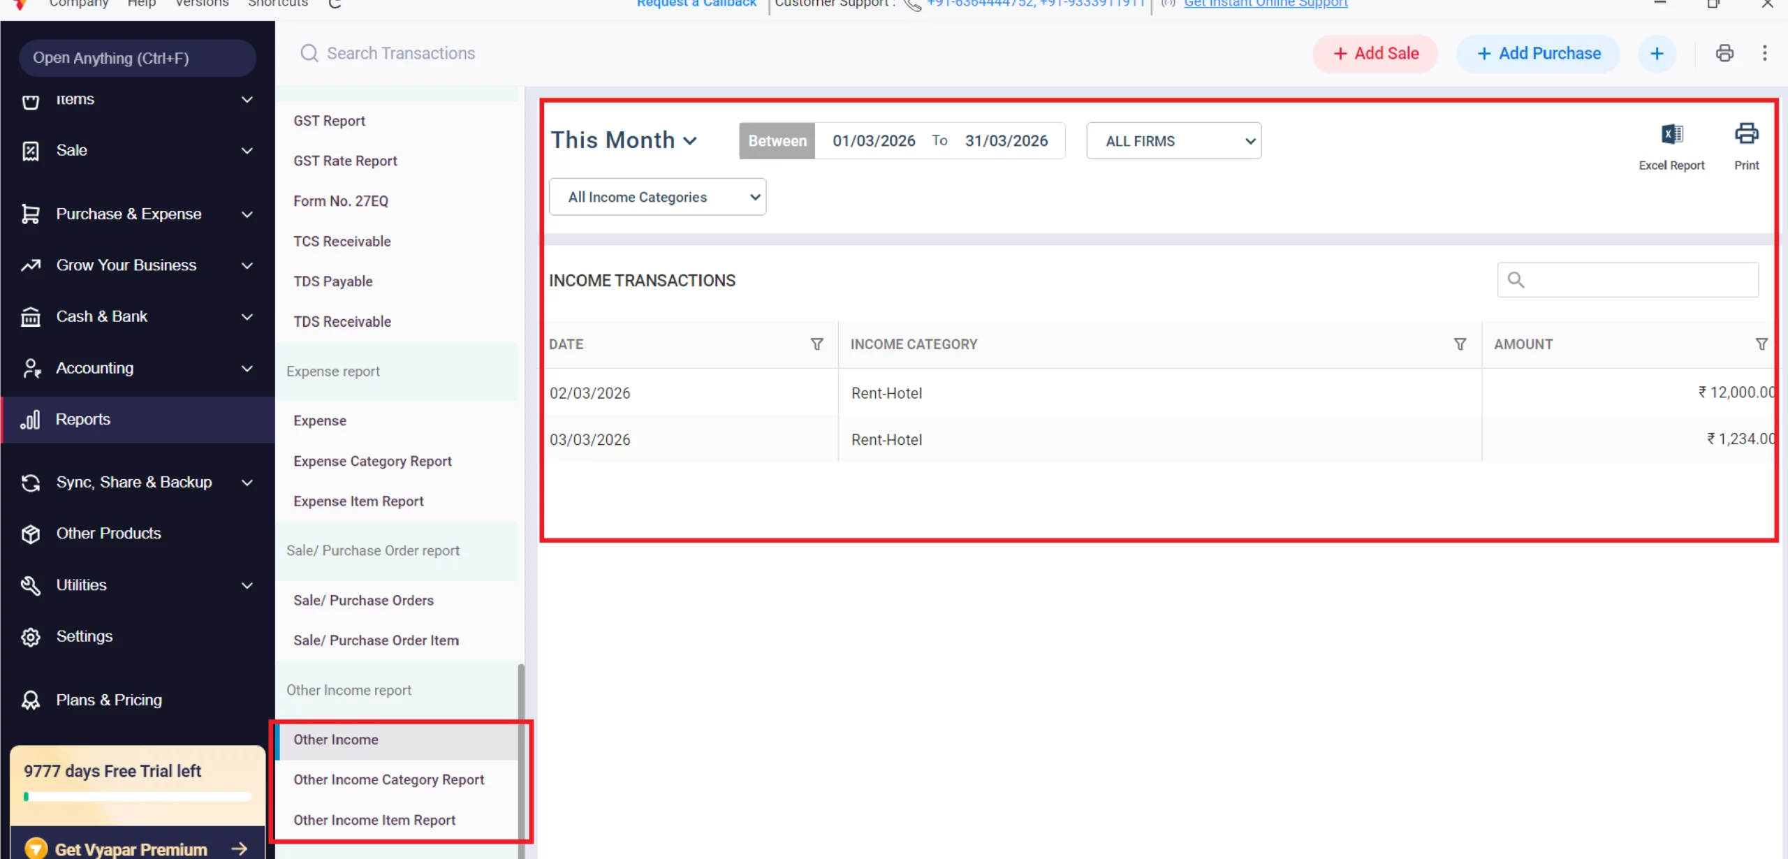Open the Excel Report export icon
The height and width of the screenshot is (859, 1788).
pos(1671,134)
